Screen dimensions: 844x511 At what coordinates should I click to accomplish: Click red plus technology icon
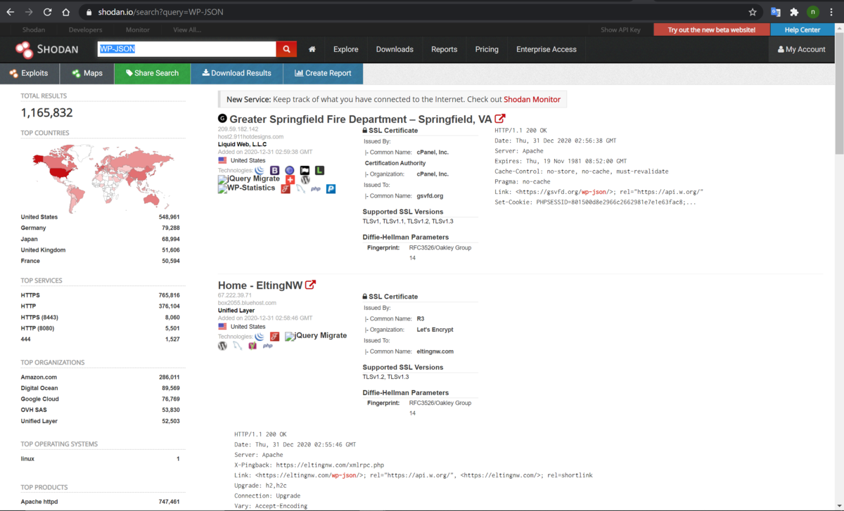coord(290,179)
